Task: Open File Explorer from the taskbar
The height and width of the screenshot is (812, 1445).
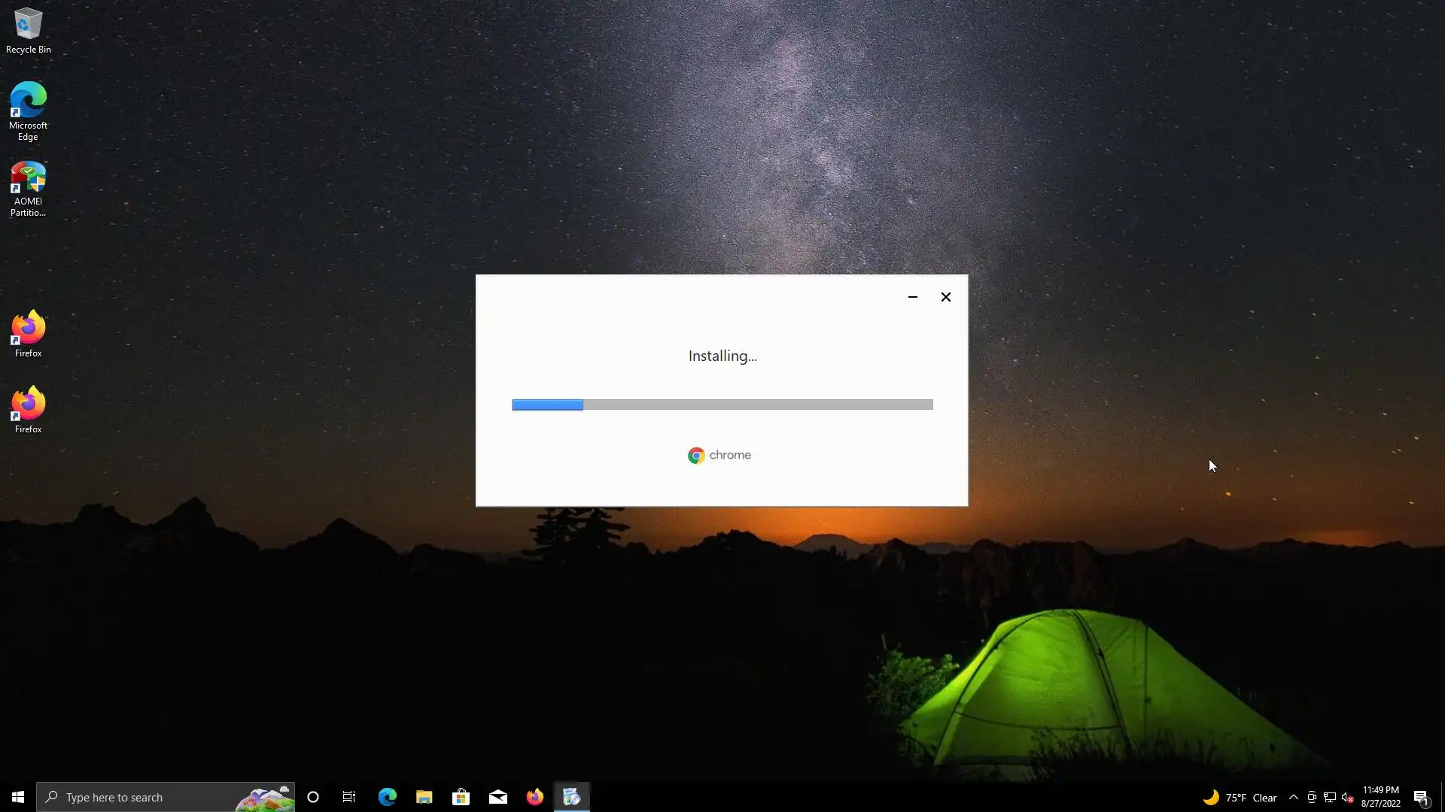Action: coord(424,797)
